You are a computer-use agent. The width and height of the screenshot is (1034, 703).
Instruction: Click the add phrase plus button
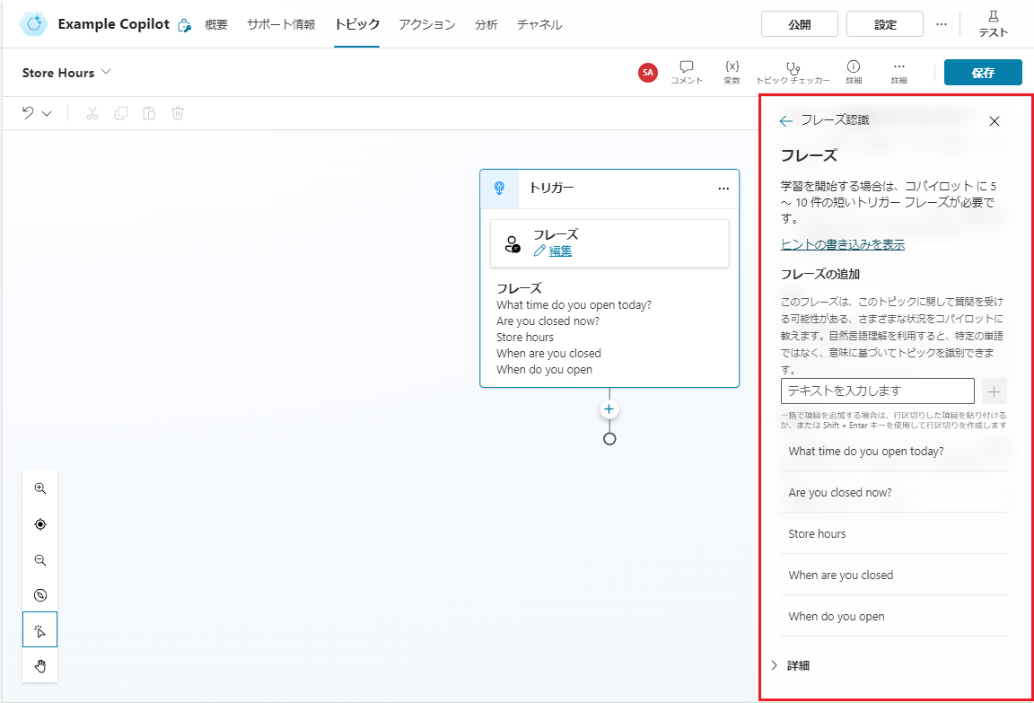pyautogui.click(x=994, y=391)
